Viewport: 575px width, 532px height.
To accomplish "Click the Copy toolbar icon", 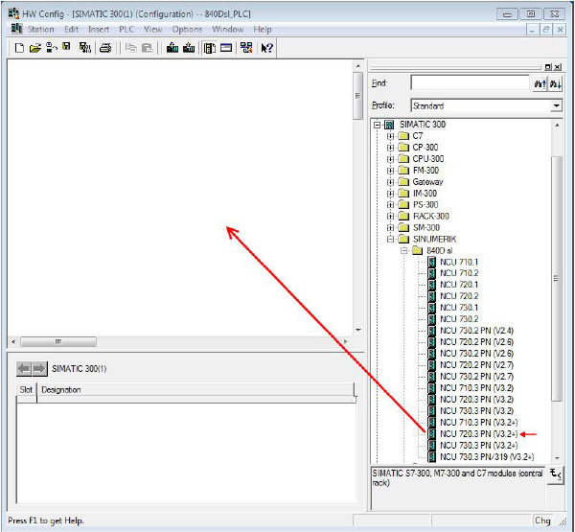I will pyautogui.click(x=131, y=48).
